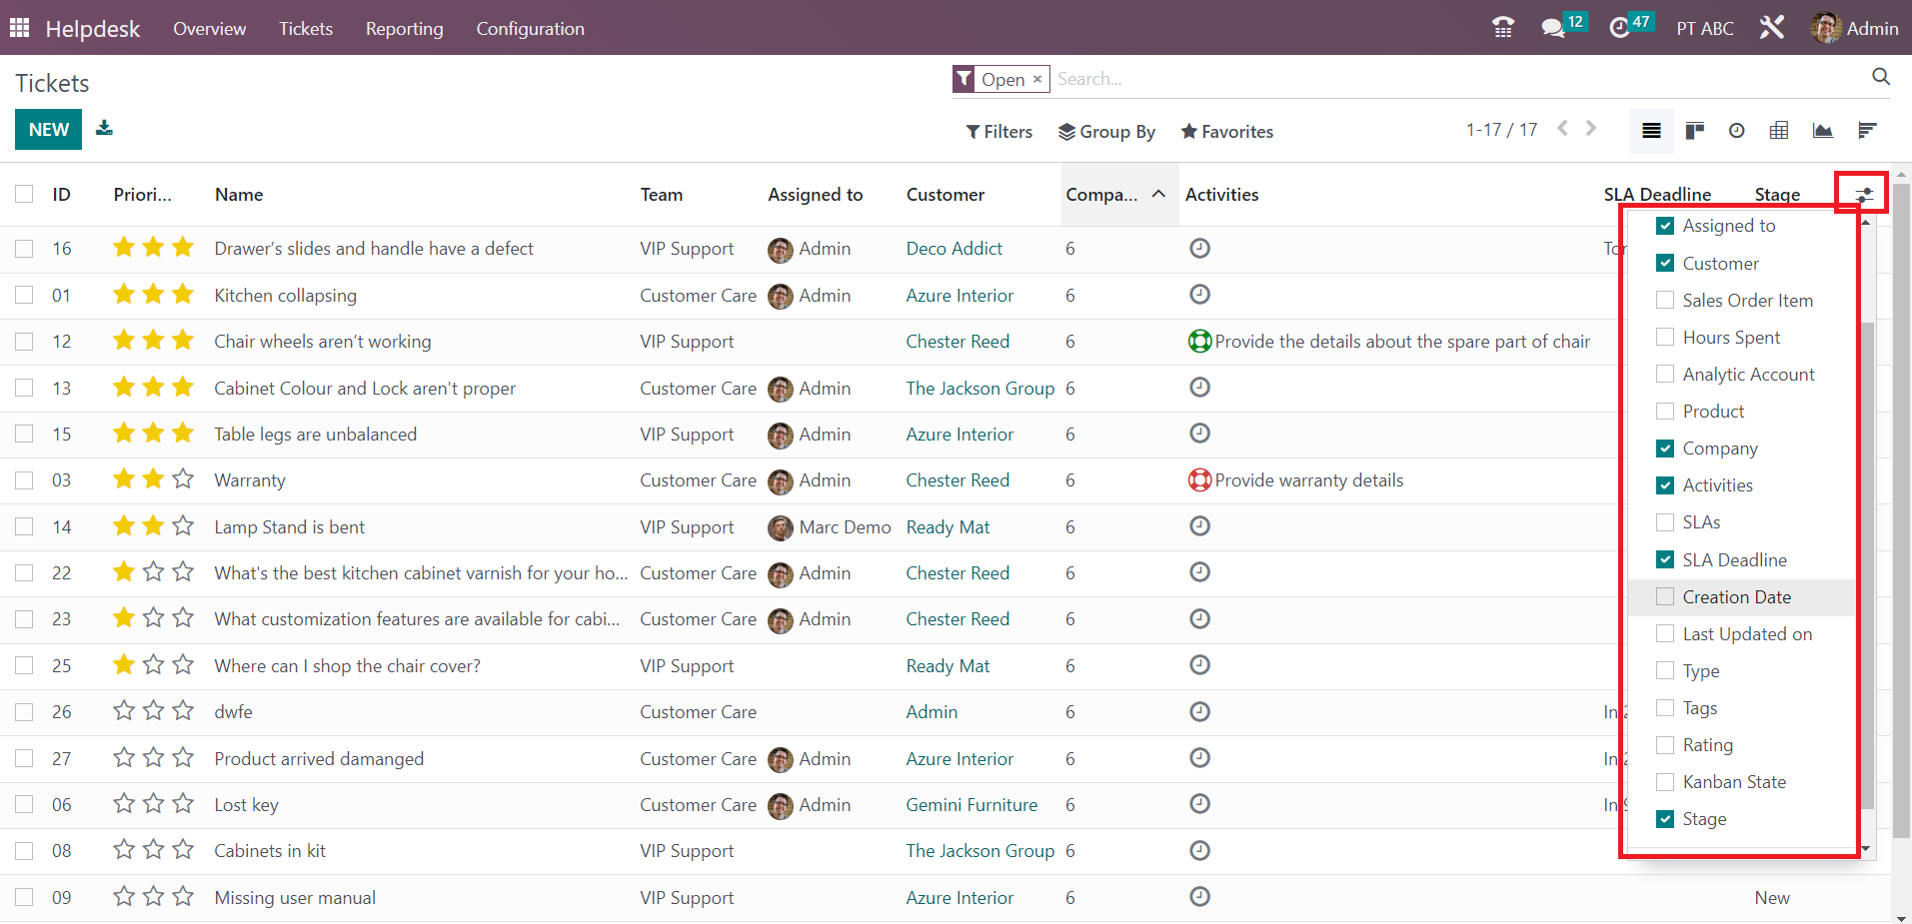Enable the Creation Date column checkbox

click(1665, 597)
